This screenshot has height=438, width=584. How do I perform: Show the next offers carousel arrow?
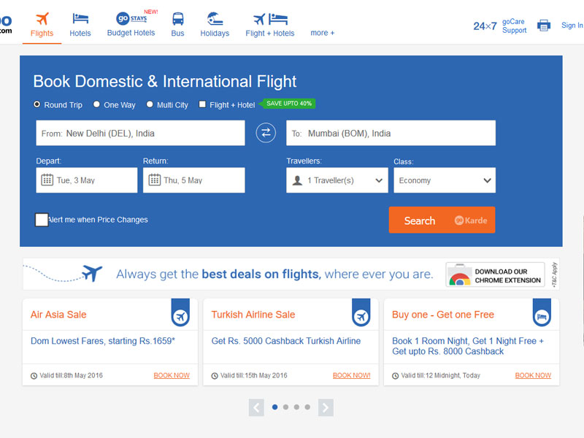326,407
